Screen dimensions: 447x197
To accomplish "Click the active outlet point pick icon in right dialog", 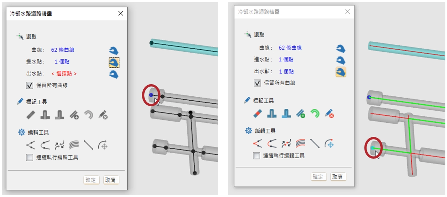I will pyautogui.click(x=341, y=72).
